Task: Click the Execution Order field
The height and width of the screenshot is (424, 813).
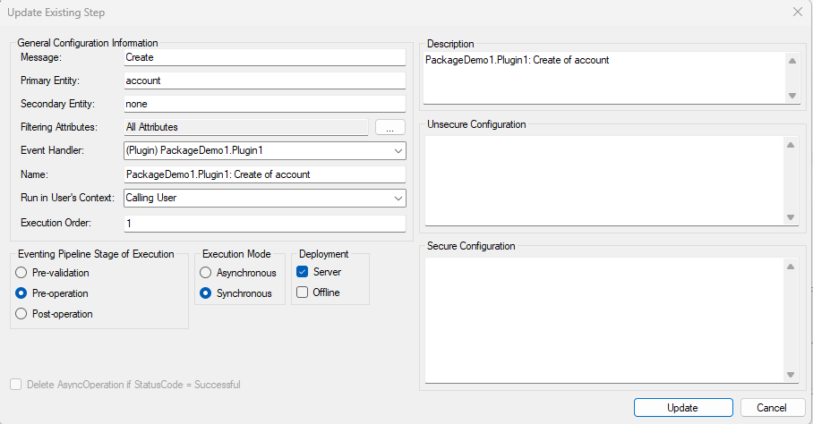Action: coord(264,223)
